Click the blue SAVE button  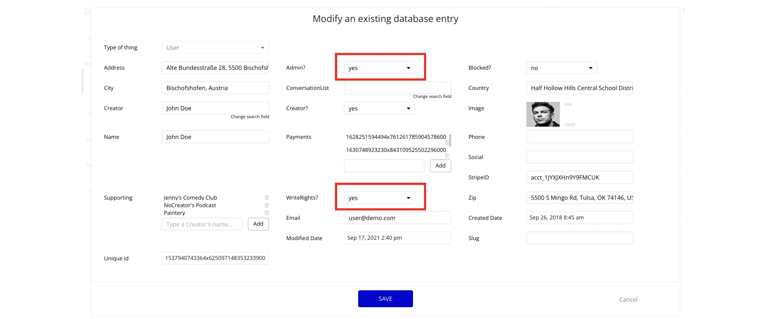coord(385,299)
